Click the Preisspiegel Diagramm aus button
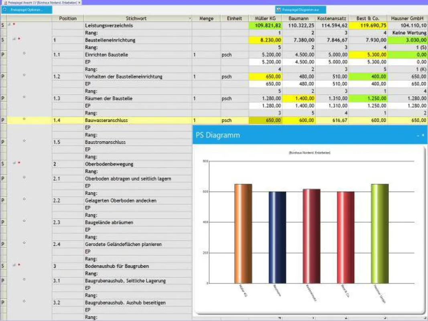428x321 pixels. pyautogui.click(x=300, y=10)
